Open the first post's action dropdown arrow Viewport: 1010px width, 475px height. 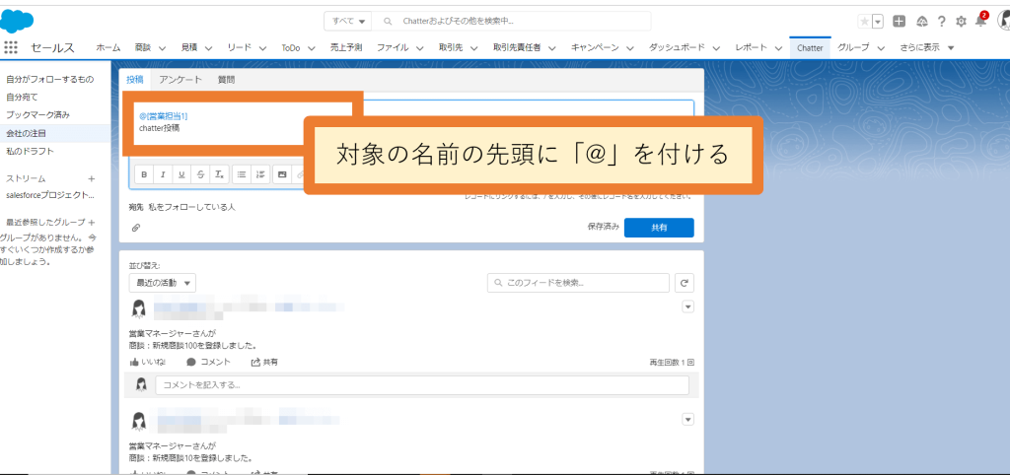tap(687, 307)
